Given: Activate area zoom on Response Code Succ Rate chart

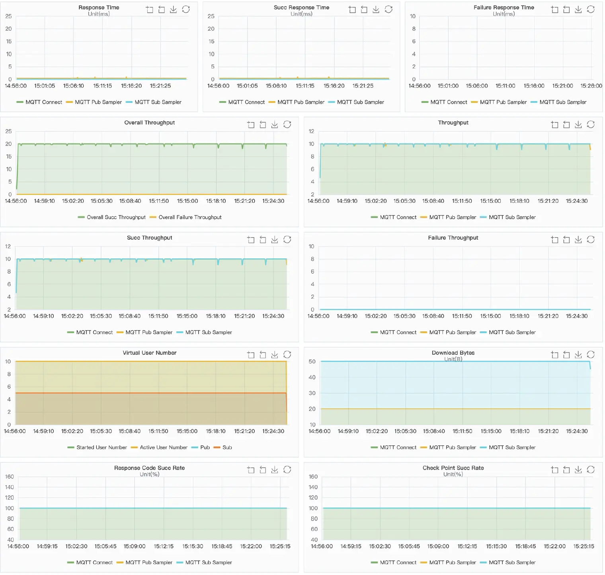Looking at the screenshot, I should (x=251, y=470).
